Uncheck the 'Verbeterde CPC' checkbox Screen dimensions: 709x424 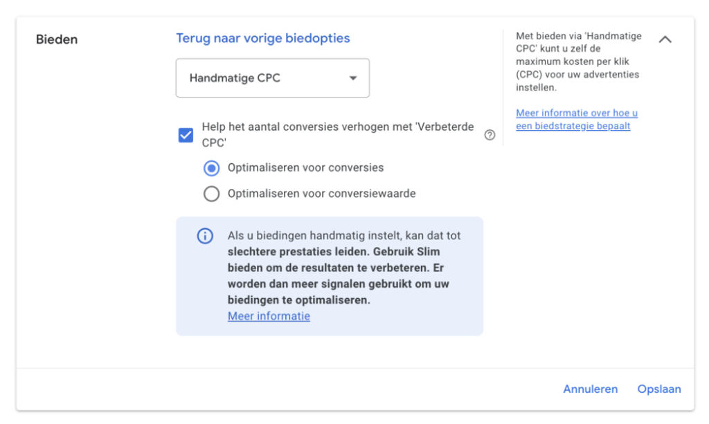tap(186, 135)
